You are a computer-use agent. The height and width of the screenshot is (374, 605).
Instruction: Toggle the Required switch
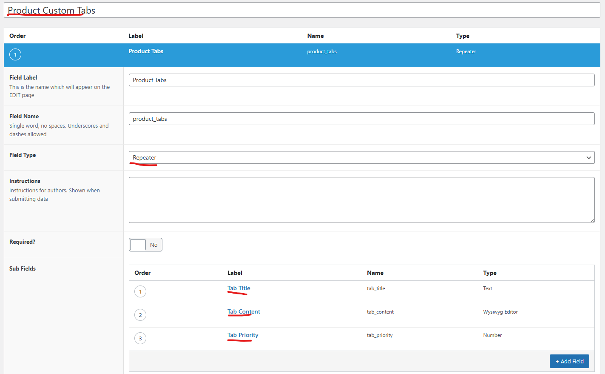coord(145,245)
